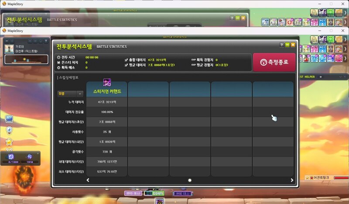Click the 누적 데미지 cell showing 47조 3213억

[x=107, y=102]
